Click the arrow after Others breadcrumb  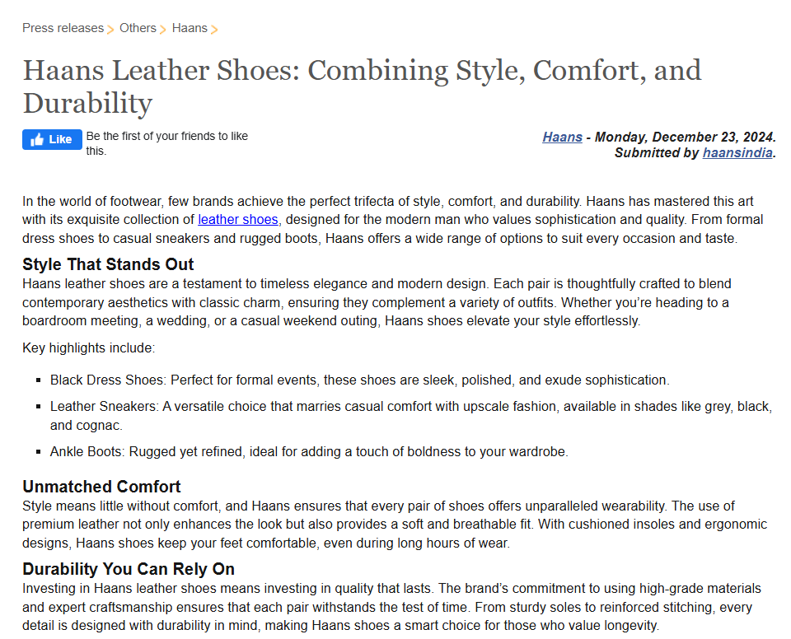(x=163, y=30)
